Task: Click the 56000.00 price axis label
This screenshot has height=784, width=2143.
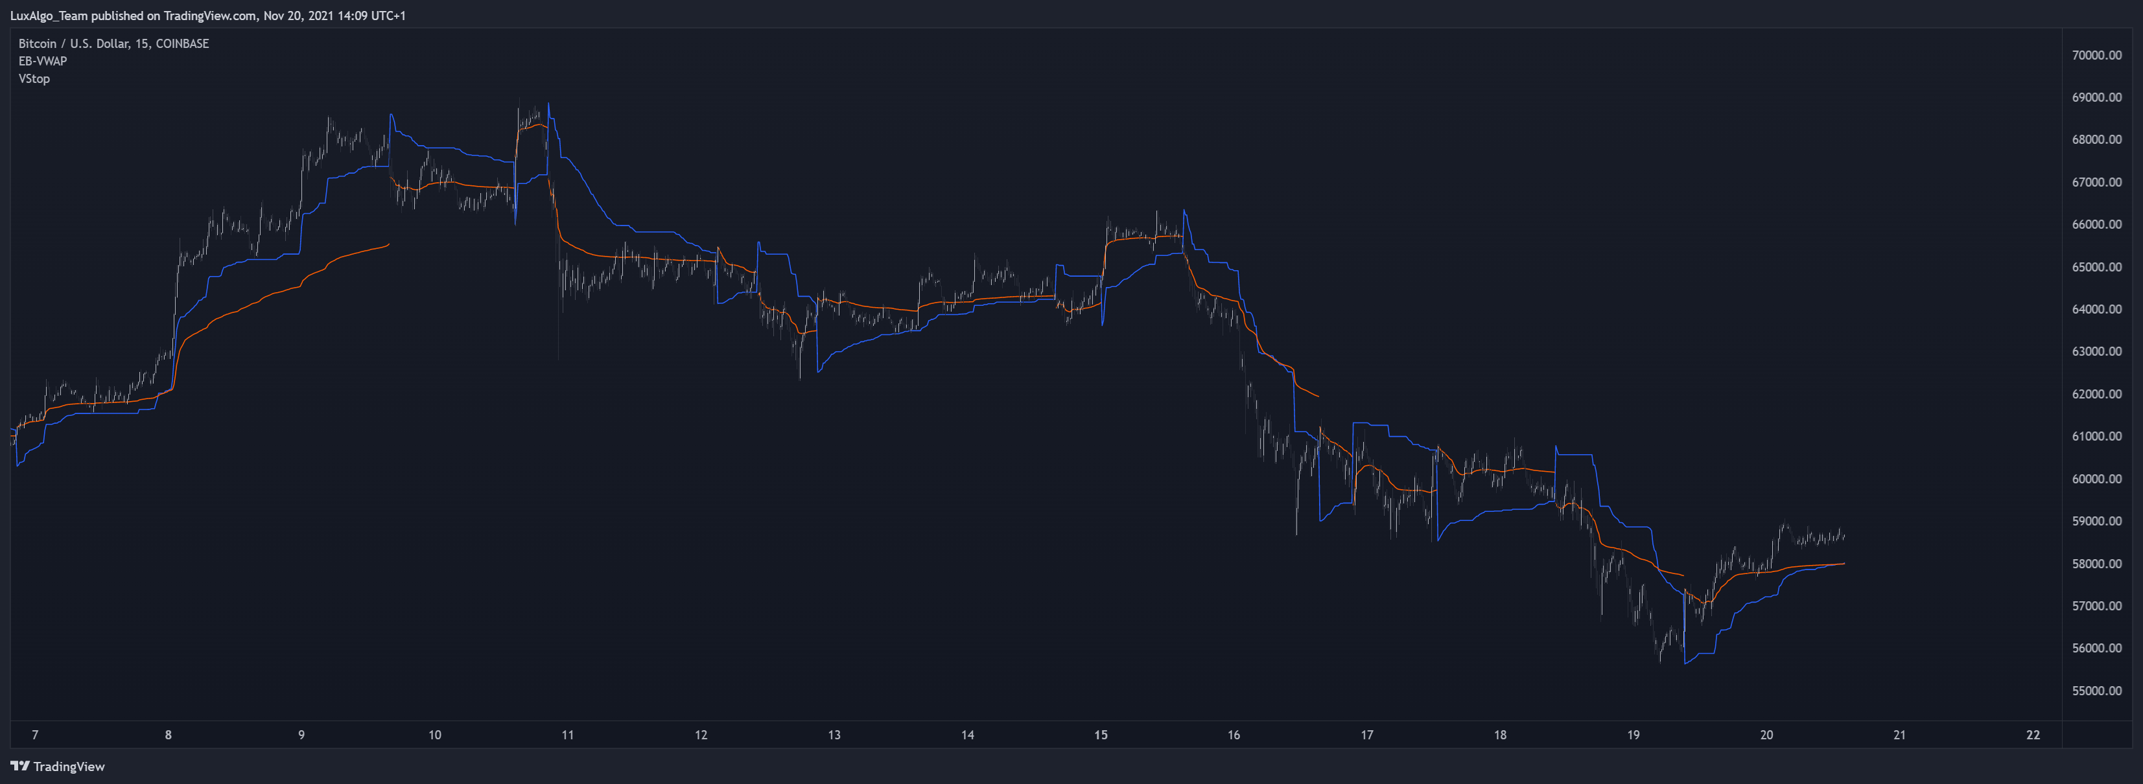Action: [x=2096, y=649]
